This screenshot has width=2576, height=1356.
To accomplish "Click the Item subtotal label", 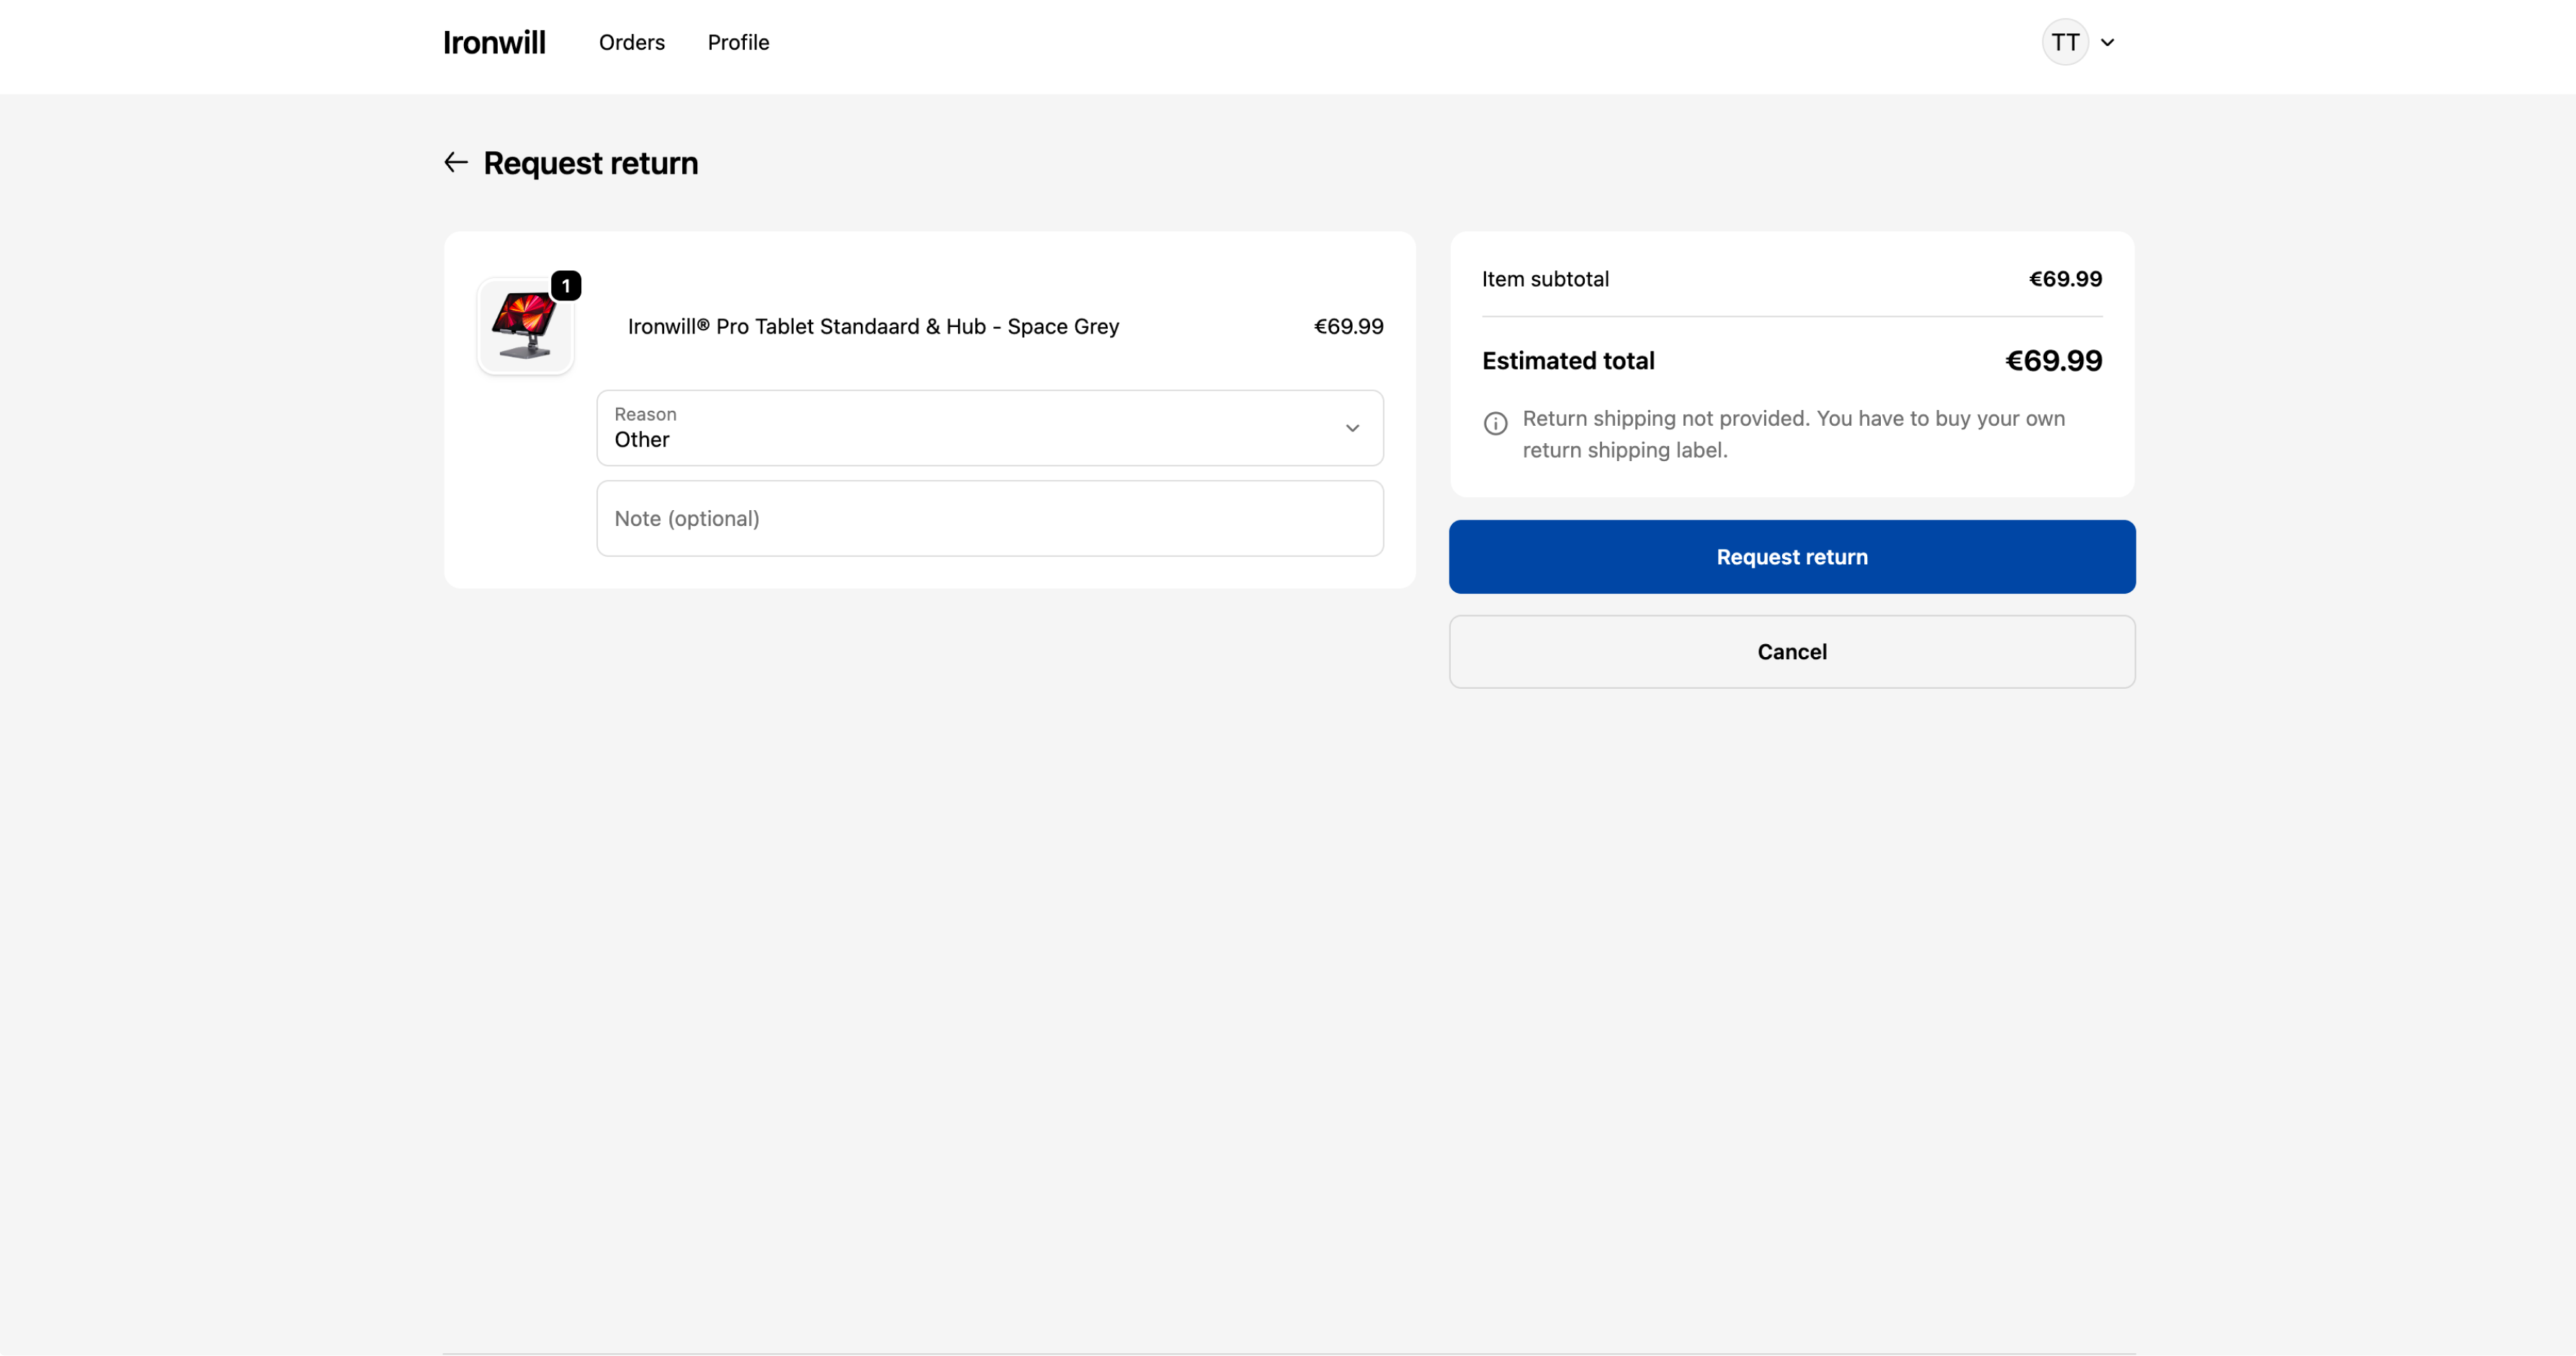I will click(x=1545, y=279).
